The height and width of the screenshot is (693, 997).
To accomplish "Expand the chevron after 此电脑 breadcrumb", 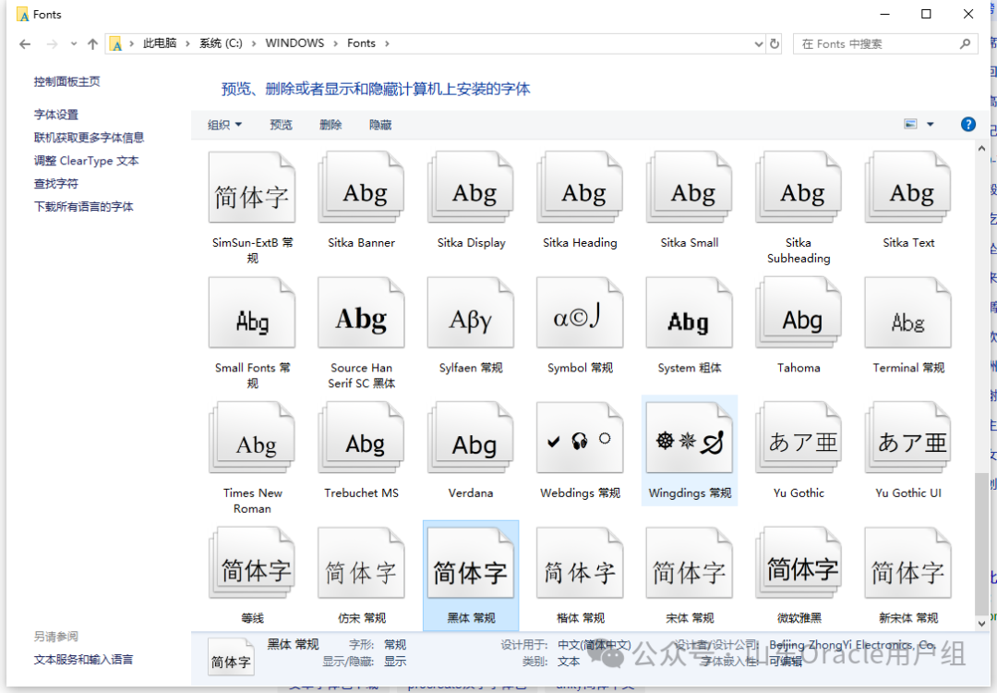I will pyautogui.click(x=187, y=43).
